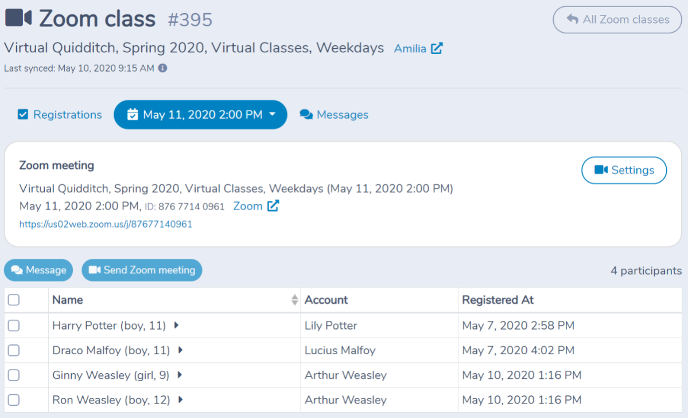Click the Account column header
Viewport: 688px width, 419px height.
[x=379, y=300]
